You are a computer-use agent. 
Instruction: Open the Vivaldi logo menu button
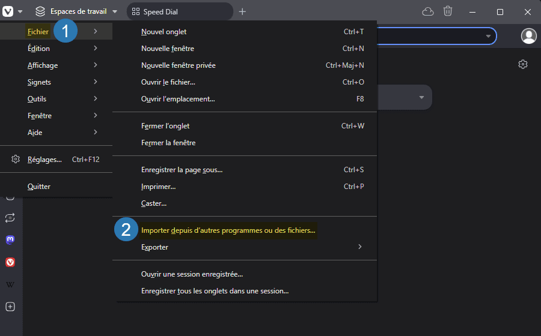(x=8, y=11)
